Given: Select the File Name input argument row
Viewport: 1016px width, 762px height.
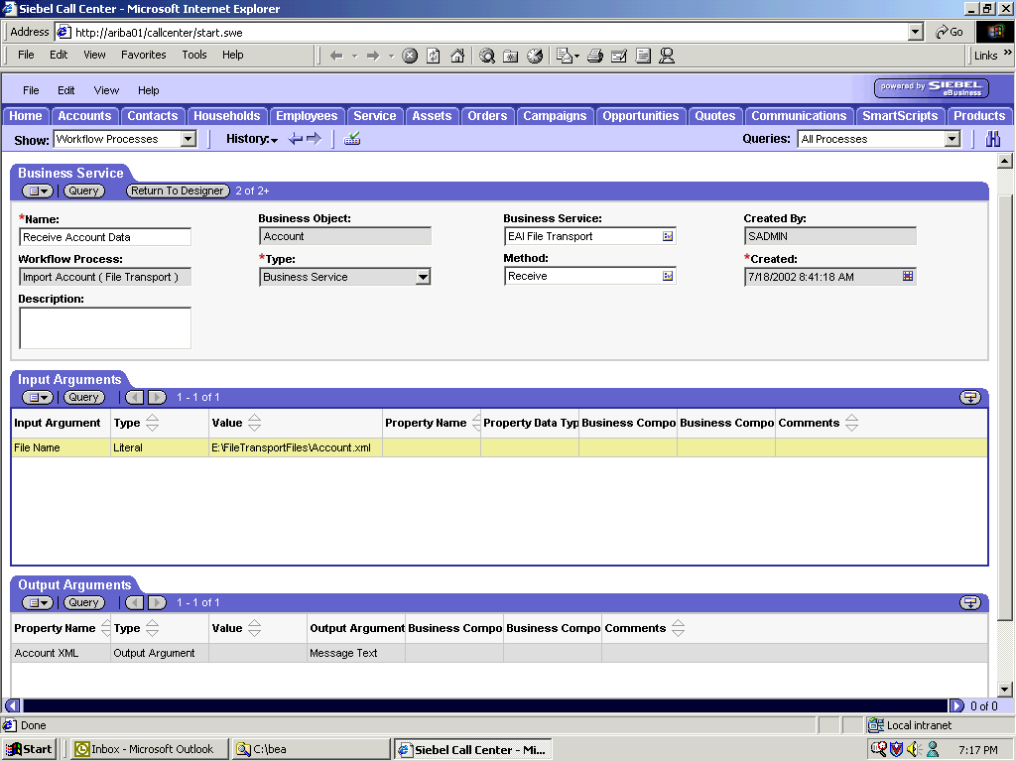Looking at the screenshot, I should [x=60, y=447].
